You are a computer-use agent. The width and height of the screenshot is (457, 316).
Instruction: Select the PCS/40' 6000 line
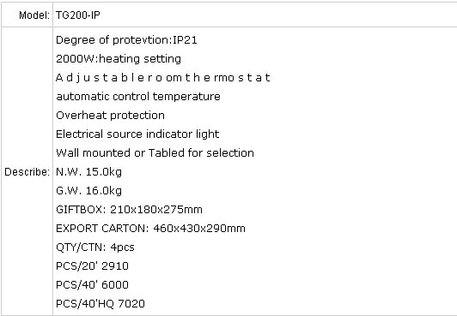coord(92,285)
